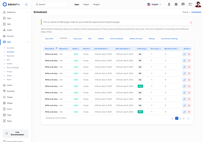Click the Live Documentation button
Viewport: 203px width, 142px height.
15,134
